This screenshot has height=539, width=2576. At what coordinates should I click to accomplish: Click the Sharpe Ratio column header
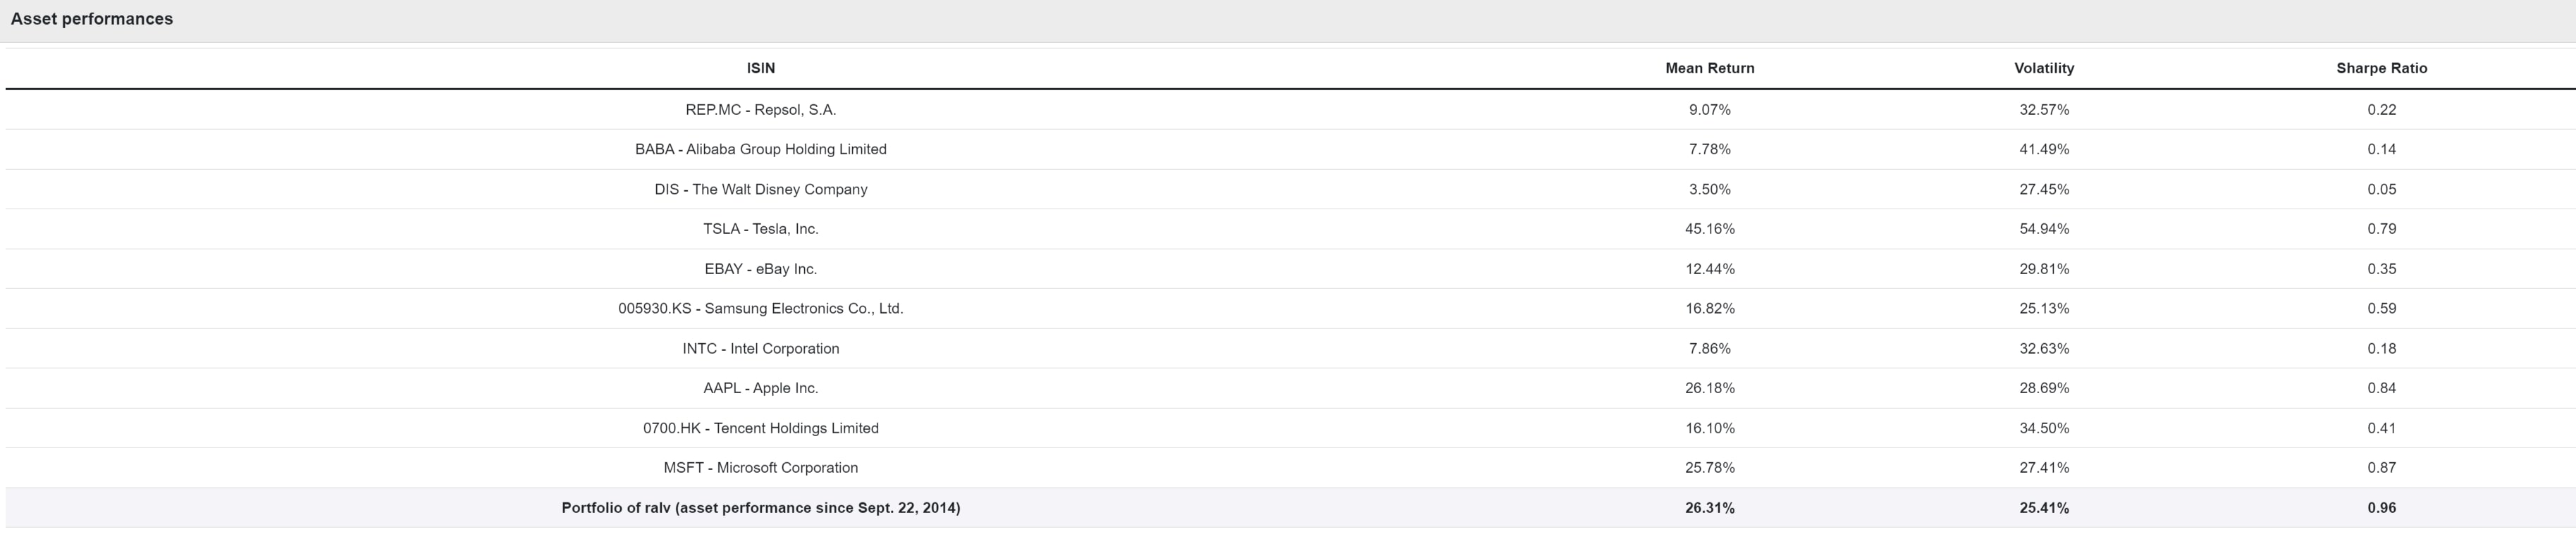coord(2381,68)
